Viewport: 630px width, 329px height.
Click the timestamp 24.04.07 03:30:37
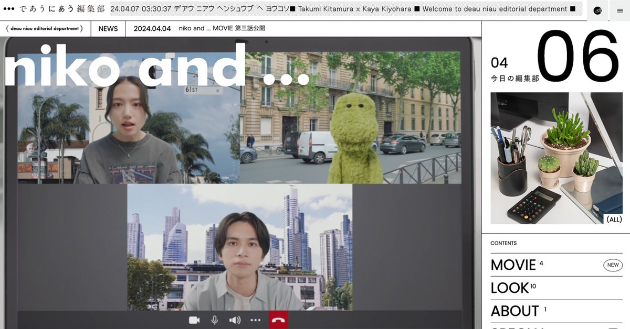pos(141,9)
